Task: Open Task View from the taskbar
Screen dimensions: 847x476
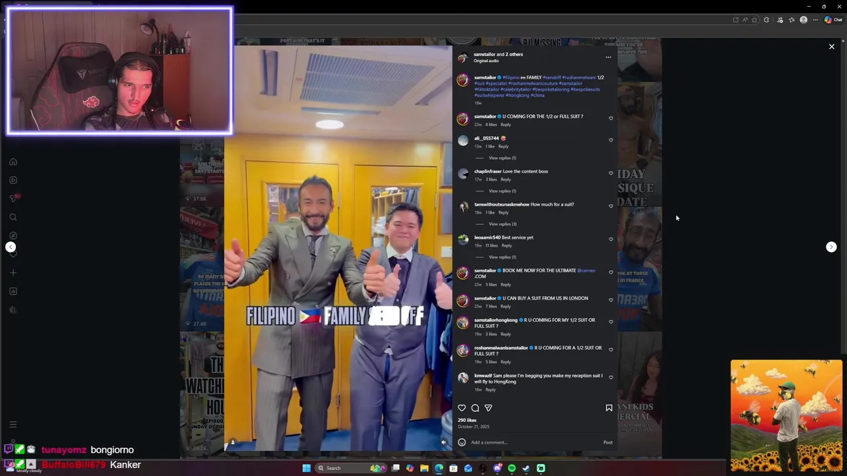Action: [396, 468]
